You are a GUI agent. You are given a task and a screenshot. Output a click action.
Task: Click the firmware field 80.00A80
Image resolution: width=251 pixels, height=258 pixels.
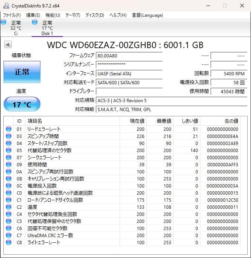click(x=129, y=56)
